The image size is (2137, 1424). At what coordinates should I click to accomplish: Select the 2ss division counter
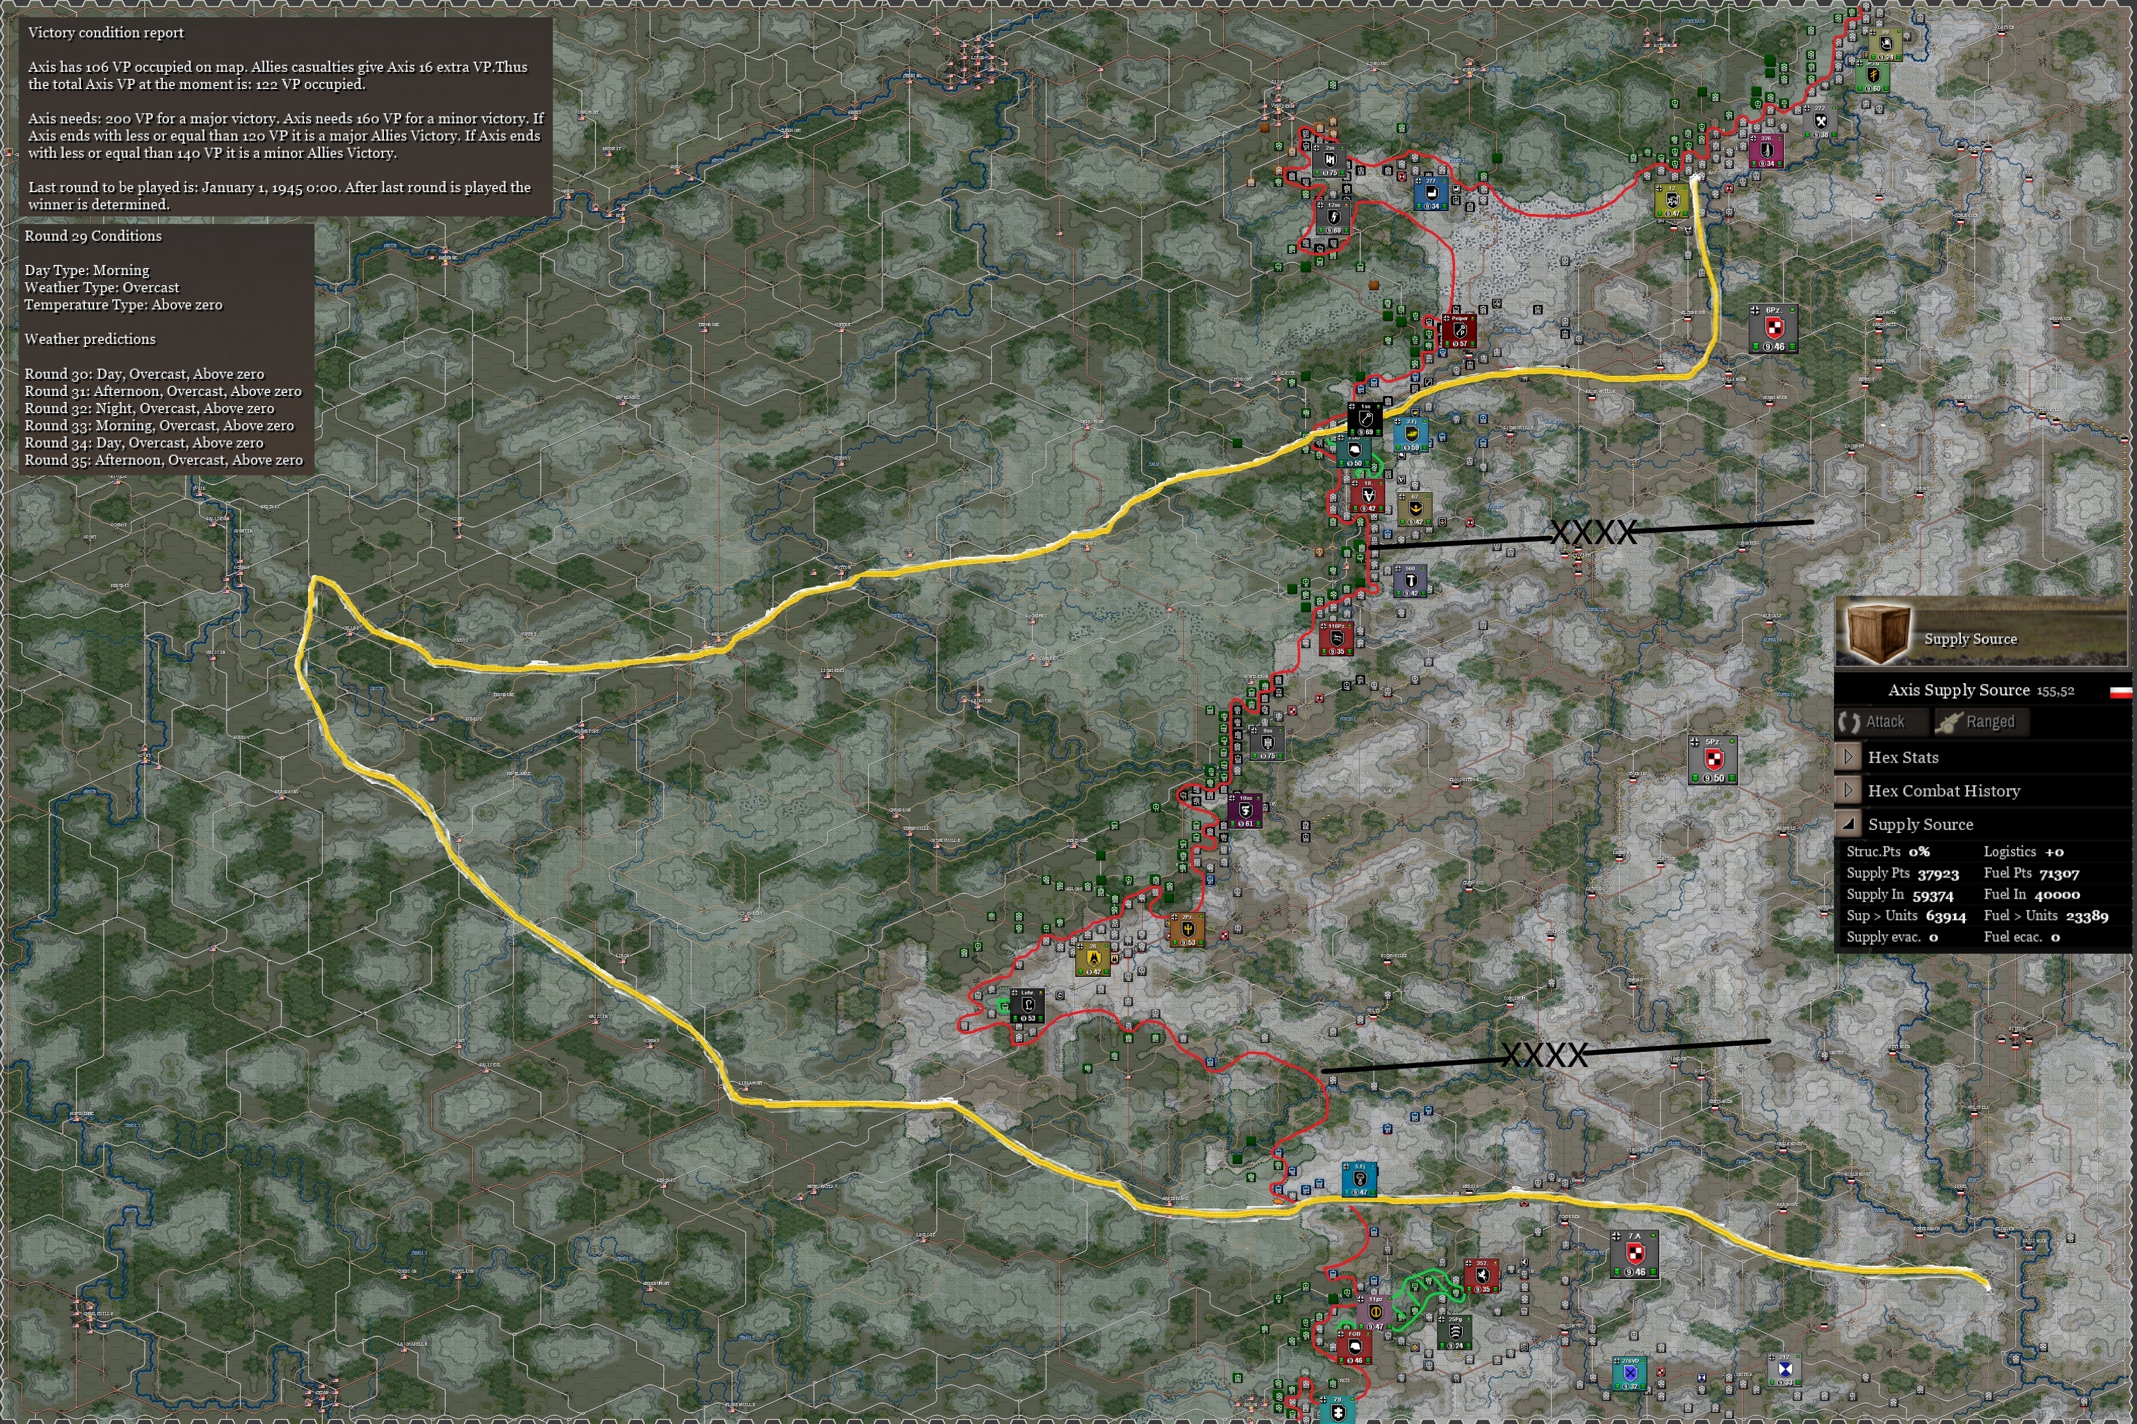click(1329, 160)
